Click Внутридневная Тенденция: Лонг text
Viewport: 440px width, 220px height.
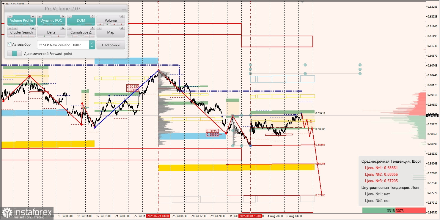point(391,187)
